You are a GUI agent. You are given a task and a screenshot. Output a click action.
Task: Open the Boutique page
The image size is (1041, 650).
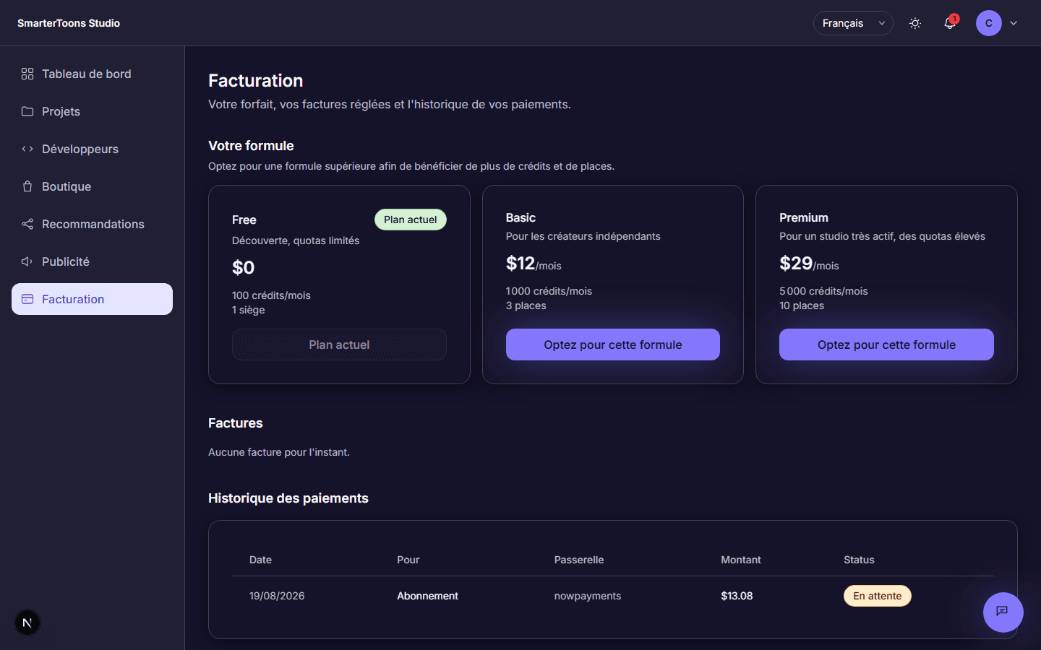(92, 186)
